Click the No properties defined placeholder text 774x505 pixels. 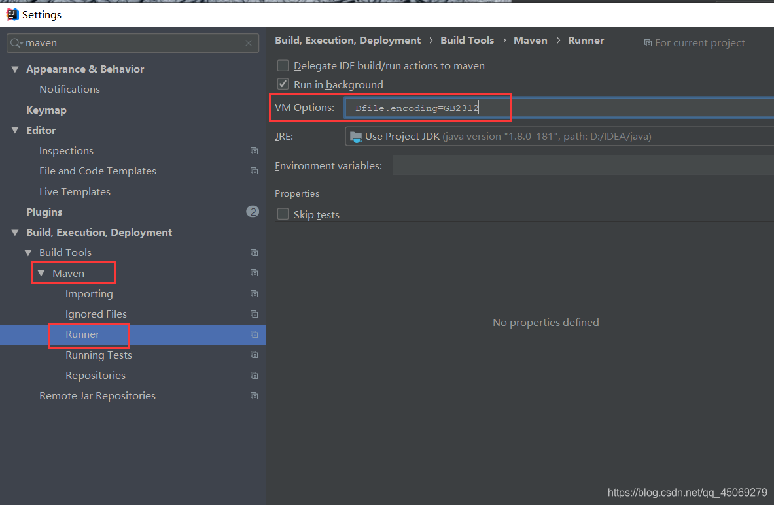coord(546,322)
